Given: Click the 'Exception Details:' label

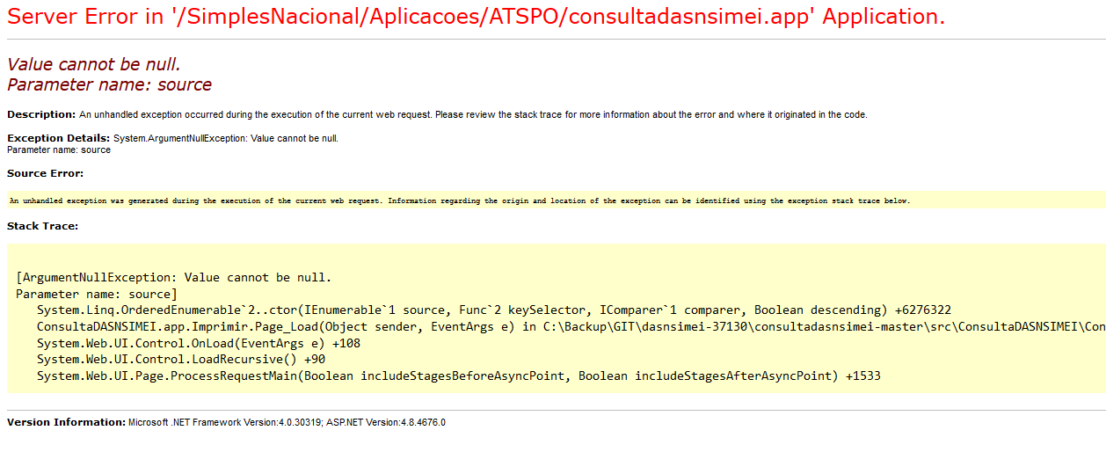Looking at the screenshot, I should 58,138.
